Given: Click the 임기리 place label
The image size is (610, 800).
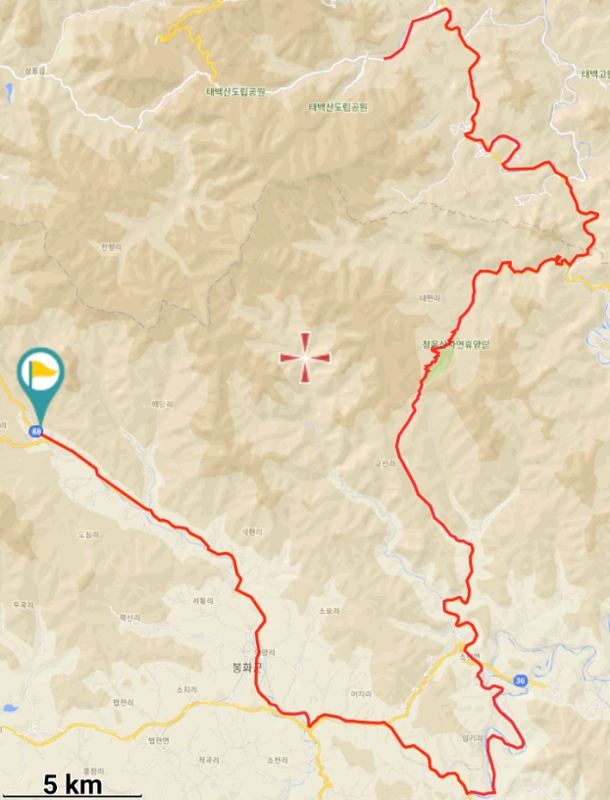Looking at the screenshot, I should (472, 738).
